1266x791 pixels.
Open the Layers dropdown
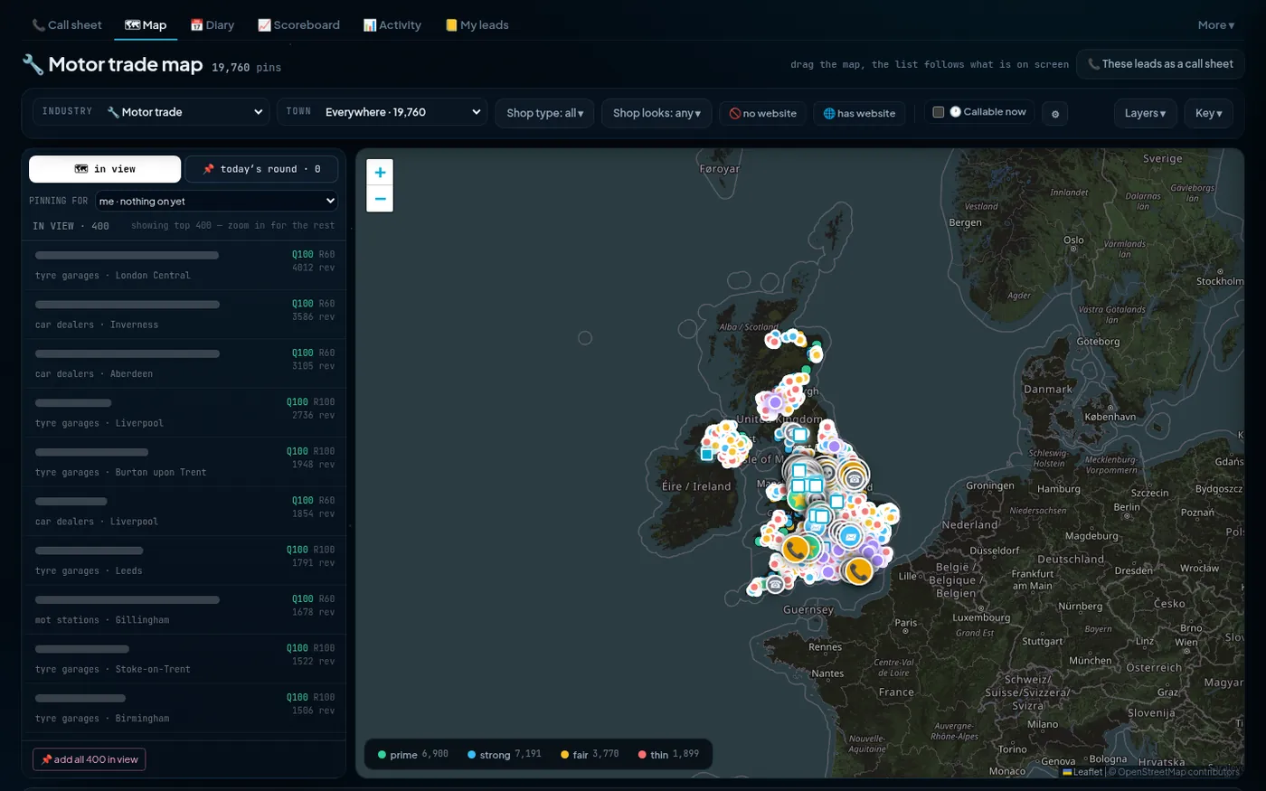[x=1145, y=113]
